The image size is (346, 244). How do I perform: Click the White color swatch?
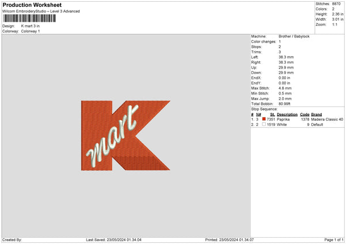[264, 124]
